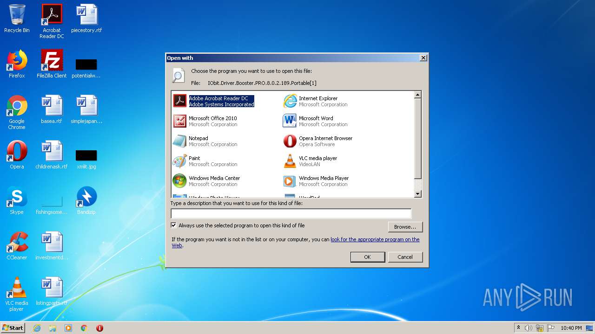Select piecestory.rtf desktop file

(86, 19)
